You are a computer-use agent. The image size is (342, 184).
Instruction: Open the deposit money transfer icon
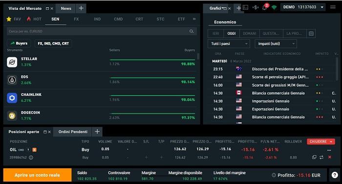[256, 7]
